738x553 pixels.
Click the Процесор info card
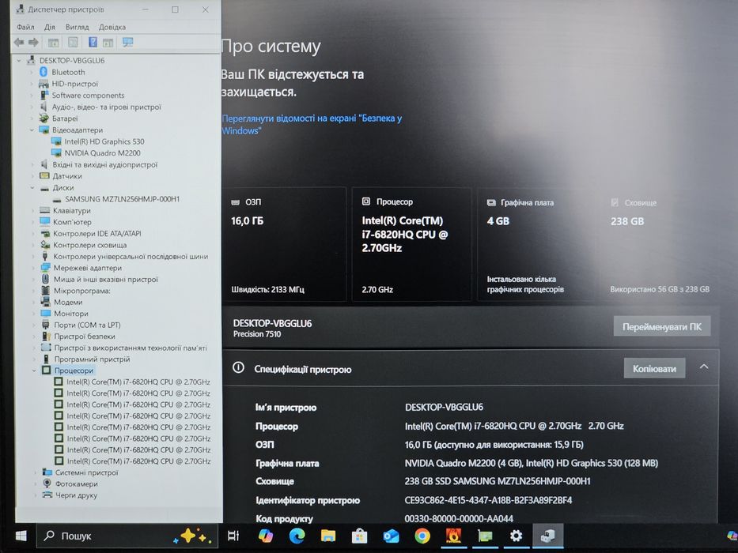pyautogui.click(x=411, y=245)
